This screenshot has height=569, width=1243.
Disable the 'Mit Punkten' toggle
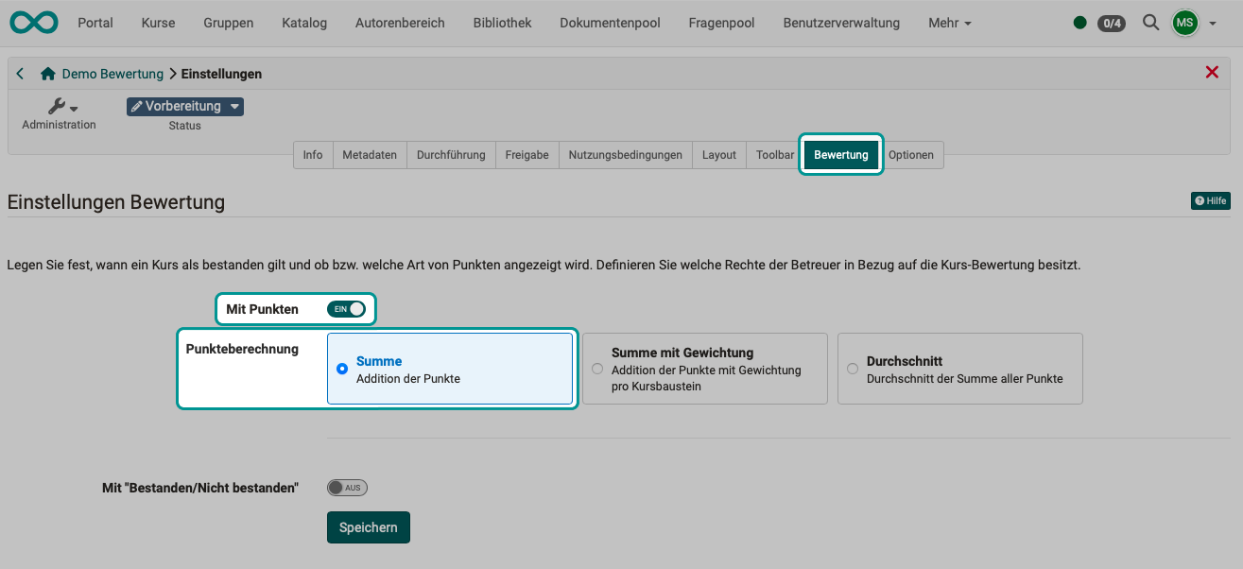(347, 308)
